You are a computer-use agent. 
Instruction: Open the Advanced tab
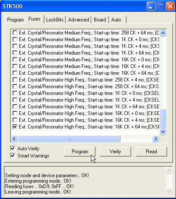[x=78, y=20]
